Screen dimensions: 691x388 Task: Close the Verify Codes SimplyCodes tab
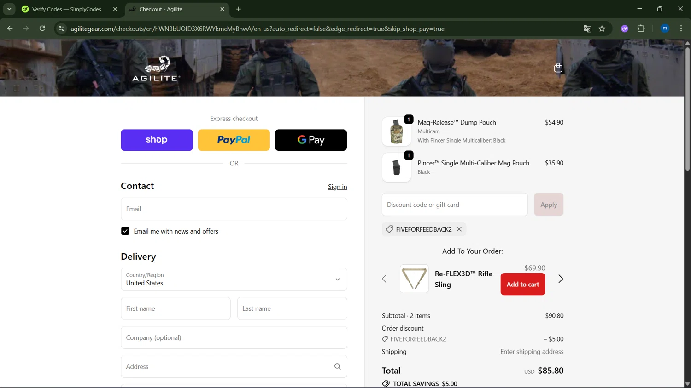(x=115, y=9)
